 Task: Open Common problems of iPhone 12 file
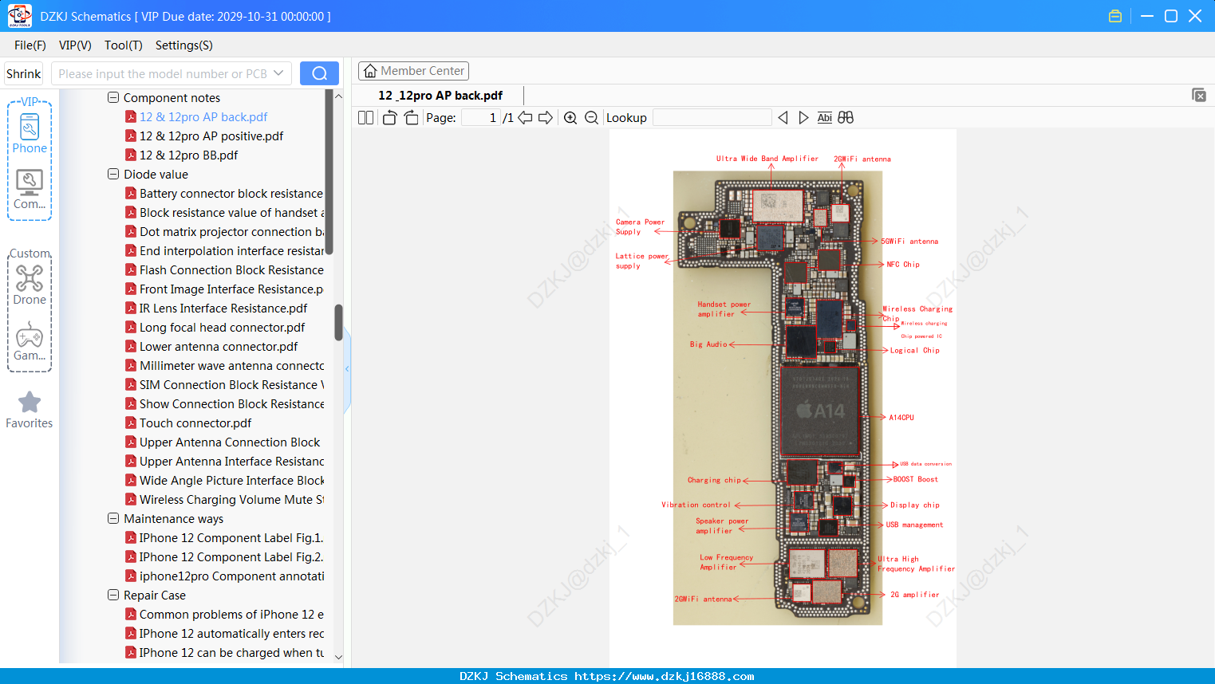click(231, 614)
